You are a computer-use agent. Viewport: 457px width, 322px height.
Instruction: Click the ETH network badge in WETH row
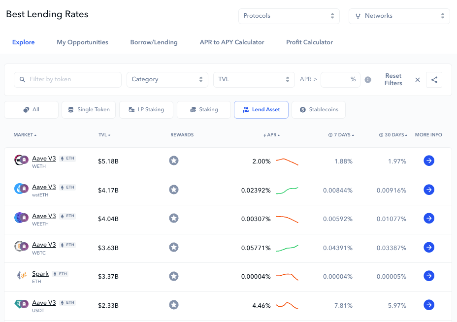coord(67,159)
